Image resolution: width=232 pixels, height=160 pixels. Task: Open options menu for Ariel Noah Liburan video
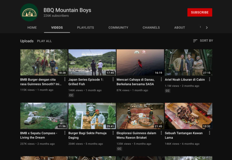(209, 79)
